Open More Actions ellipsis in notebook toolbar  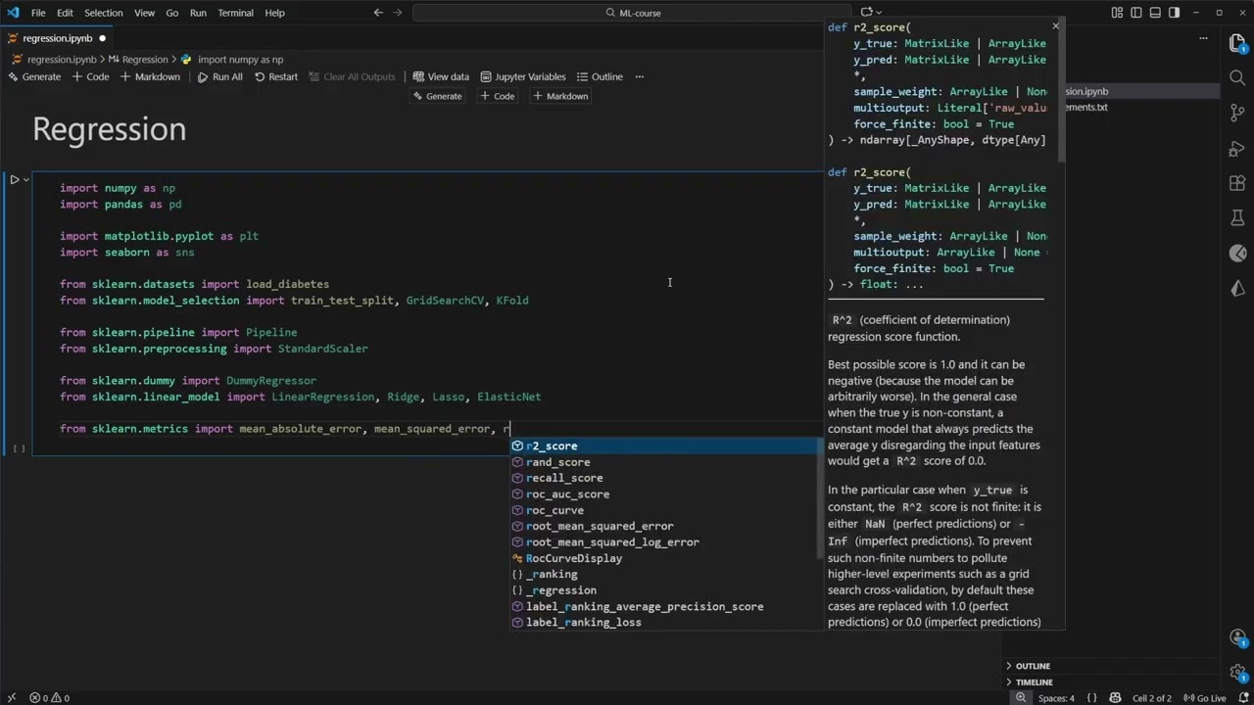(640, 76)
